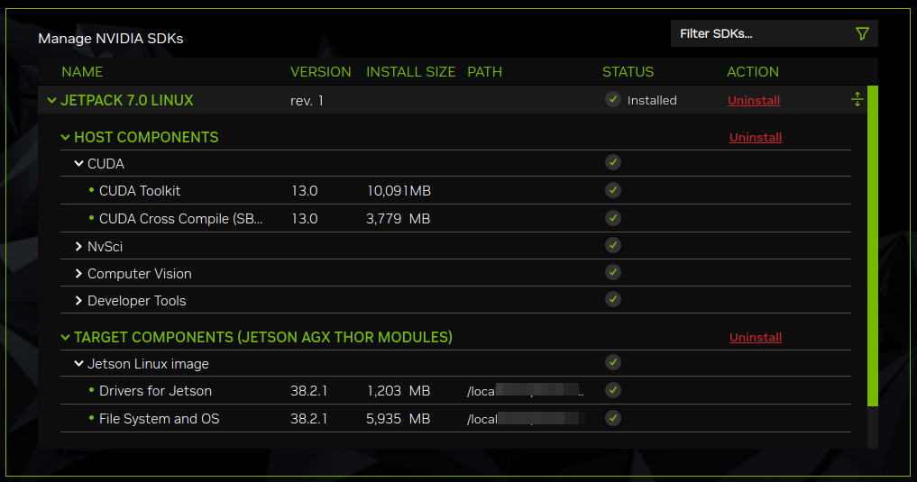This screenshot has height=482, width=917.
Task: Collapse the Host Components group
Action: (65, 138)
